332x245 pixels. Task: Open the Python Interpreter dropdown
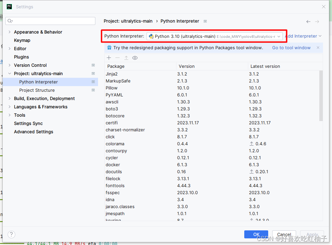[214, 37]
